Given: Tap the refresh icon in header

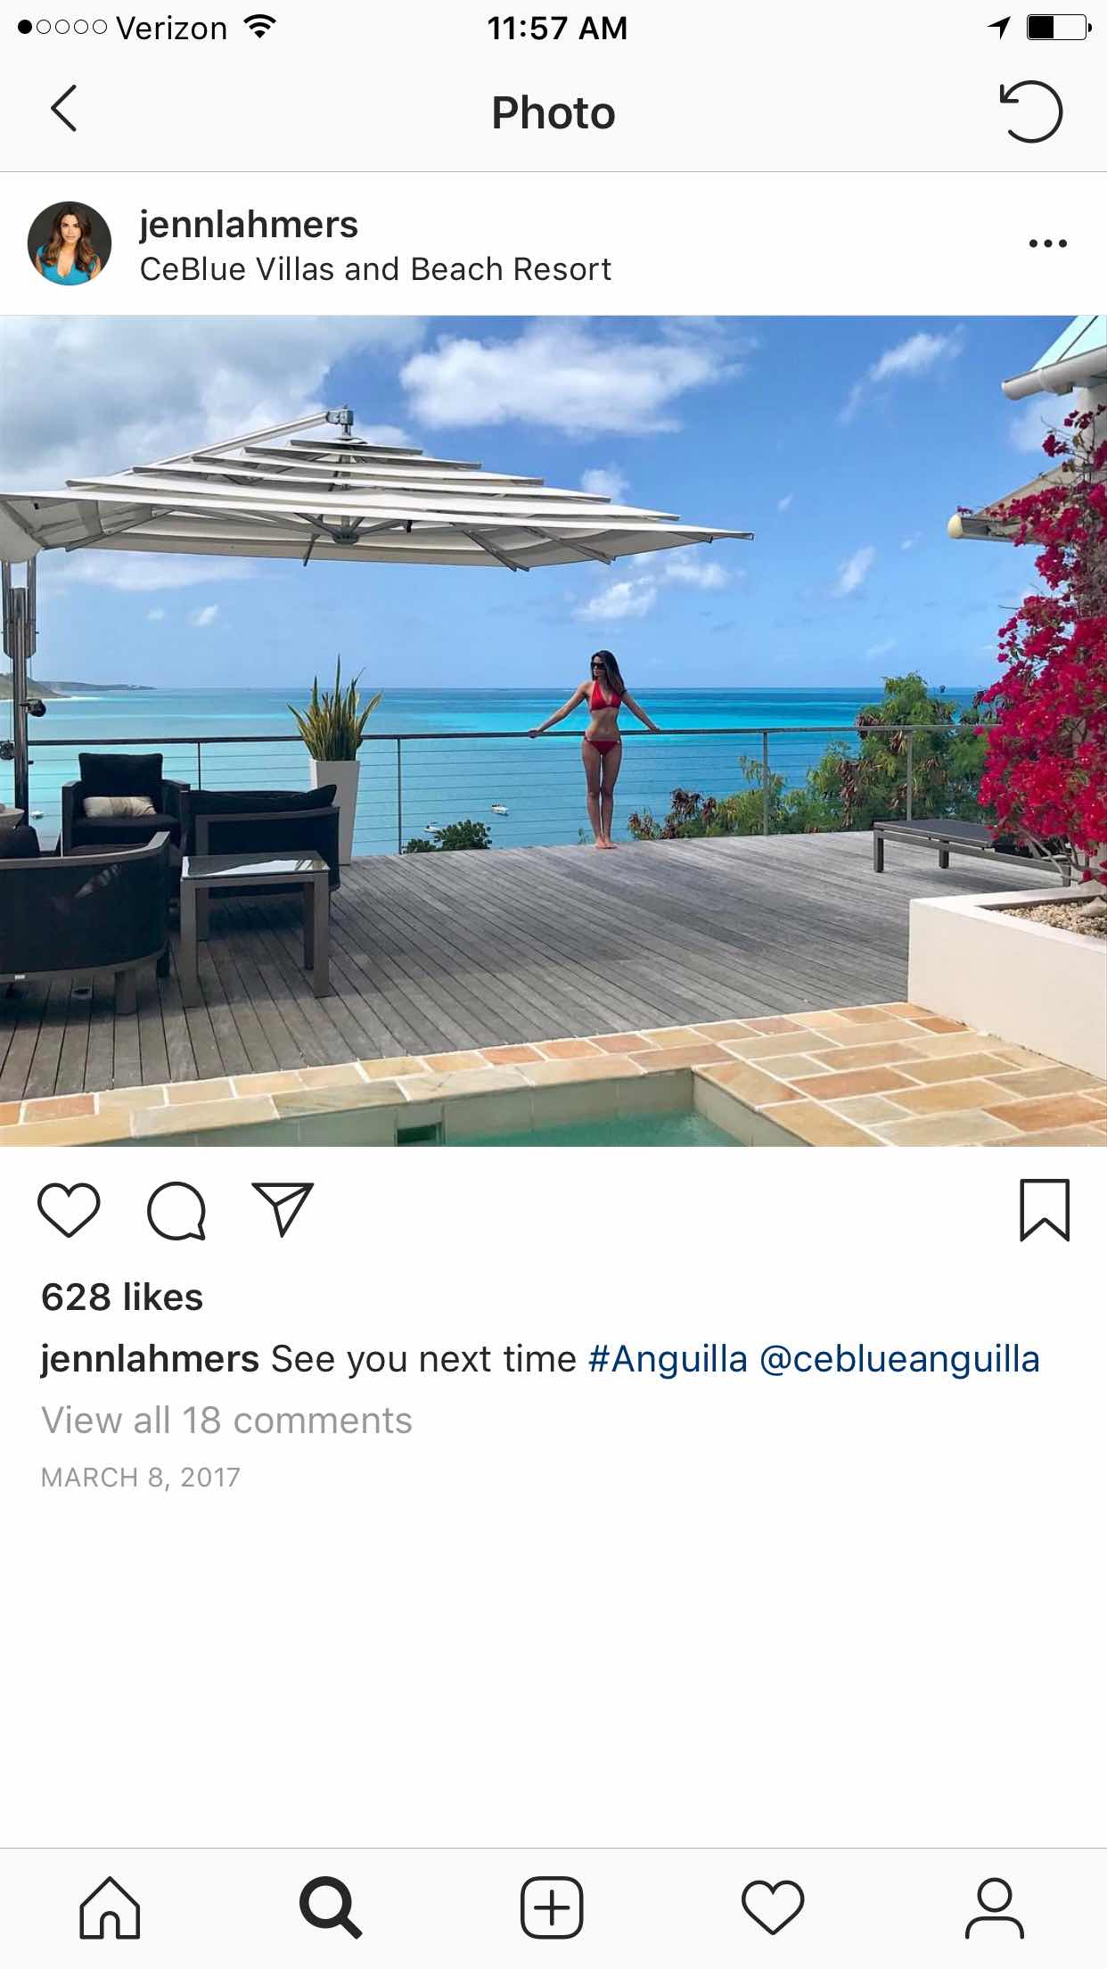Looking at the screenshot, I should (1030, 111).
